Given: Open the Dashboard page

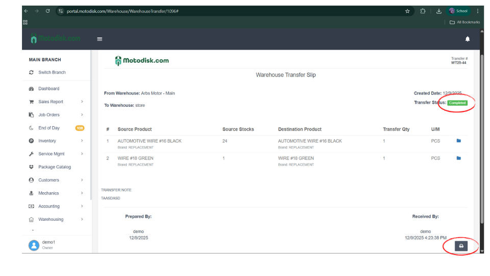Looking at the screenshot, I should pyautogui.click(x=48, y=89).
